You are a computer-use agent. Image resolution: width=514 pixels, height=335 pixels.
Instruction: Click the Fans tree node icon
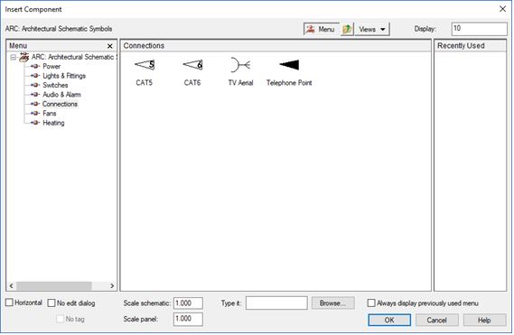(35, 114)
